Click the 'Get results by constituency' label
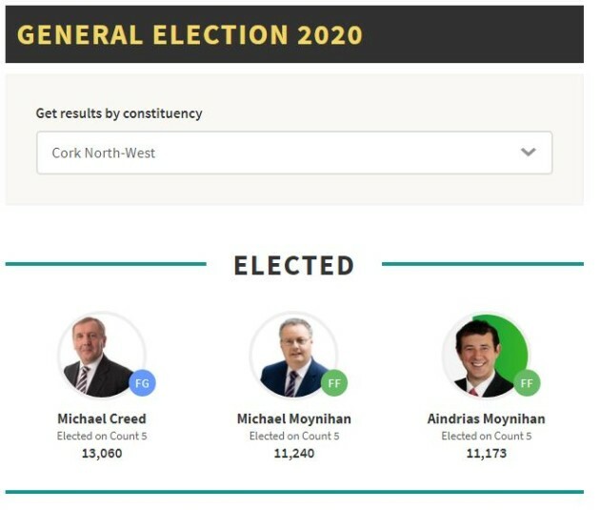This screenshot has height=510, width=600. coord(119,113)
